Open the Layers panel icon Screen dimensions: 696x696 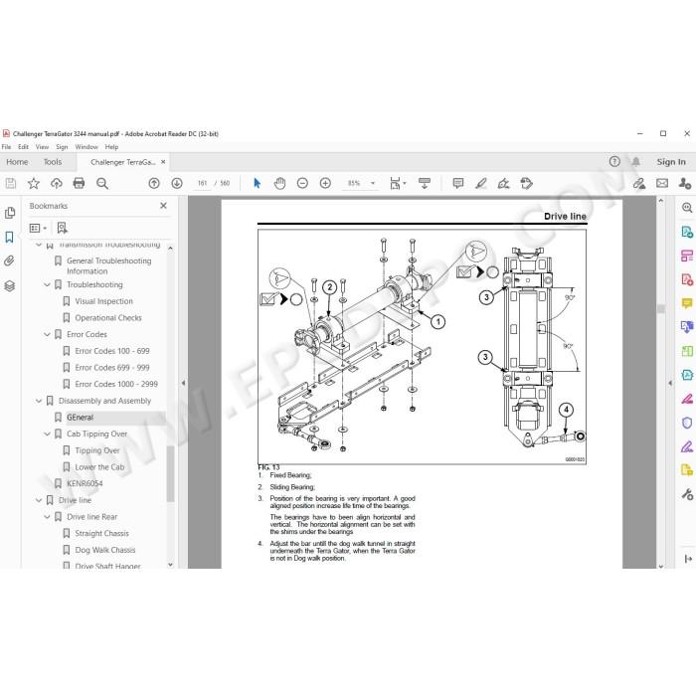(9, 286)
